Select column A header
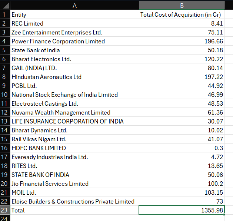 click(x=74, y=6)
